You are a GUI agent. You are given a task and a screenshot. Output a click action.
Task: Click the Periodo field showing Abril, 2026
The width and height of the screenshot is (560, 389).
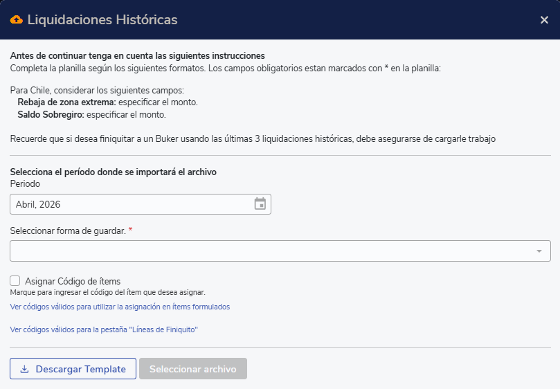[x=132, y=204]
